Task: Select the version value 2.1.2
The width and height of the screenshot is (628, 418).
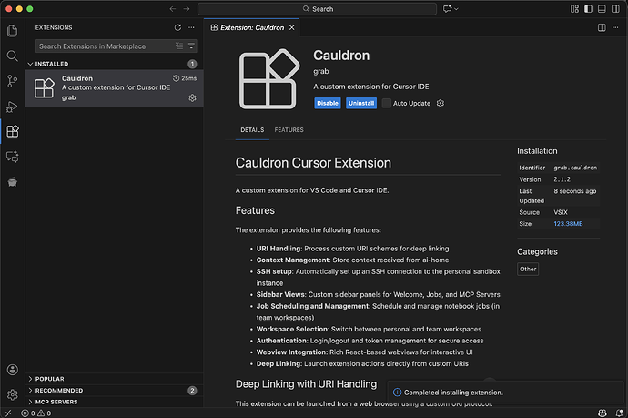Action: pyautogui.click(x=562, y=179)
